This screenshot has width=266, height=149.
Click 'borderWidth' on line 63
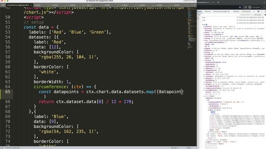coord(47,82)
